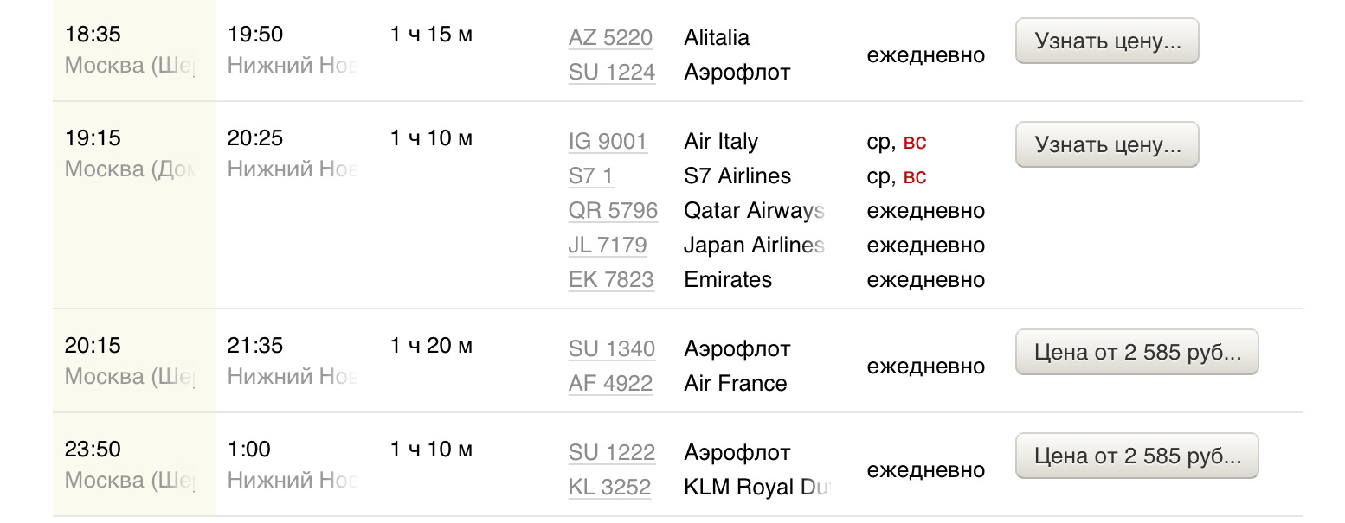Viewport: 1345px width, 523px height.
Task: Click price button for 23:50 flight
Action: coord(1136,456)
